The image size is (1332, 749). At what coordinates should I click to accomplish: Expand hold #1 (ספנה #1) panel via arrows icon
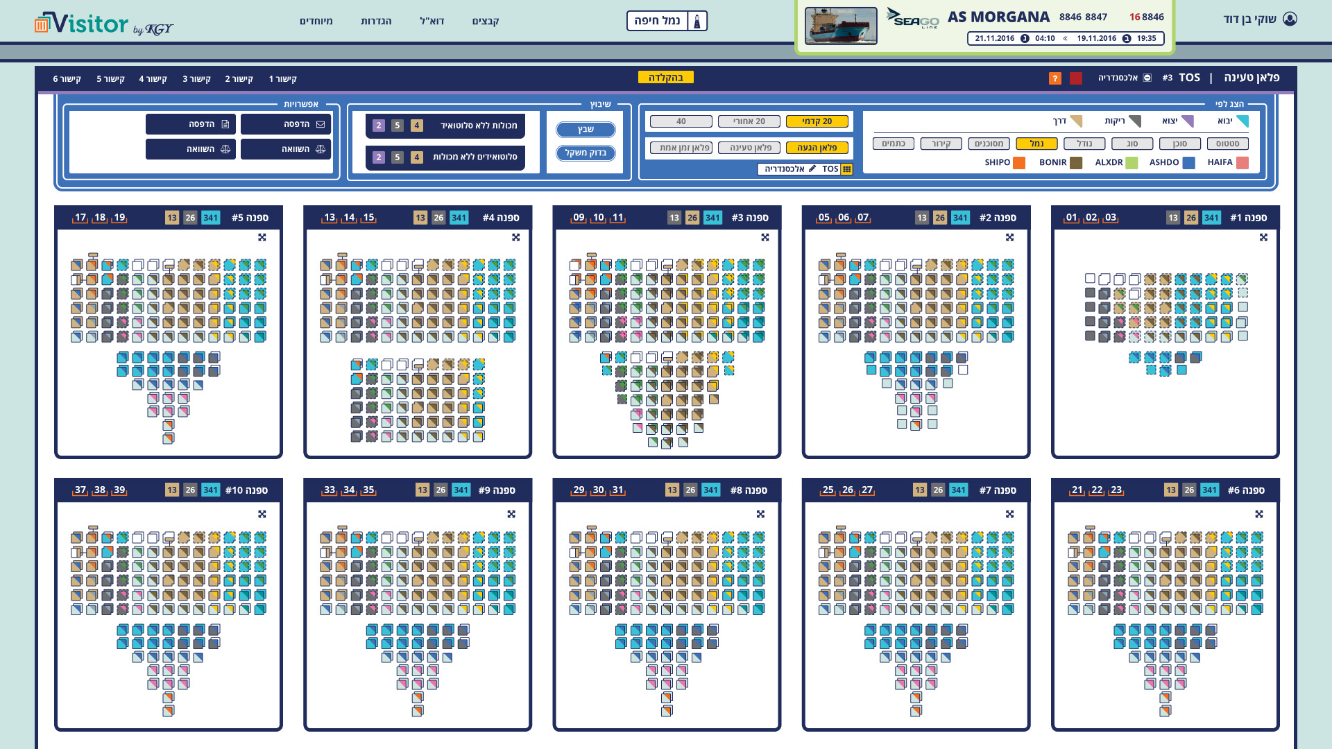point(1263,237)
